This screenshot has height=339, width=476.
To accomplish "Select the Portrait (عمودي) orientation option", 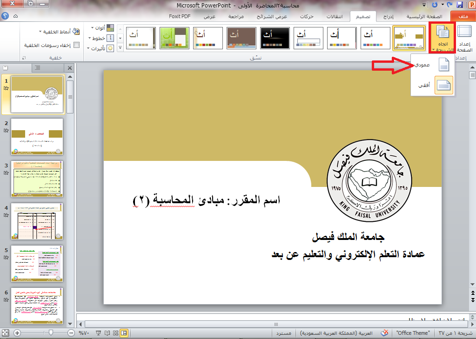I will click(x=433, y=65).
